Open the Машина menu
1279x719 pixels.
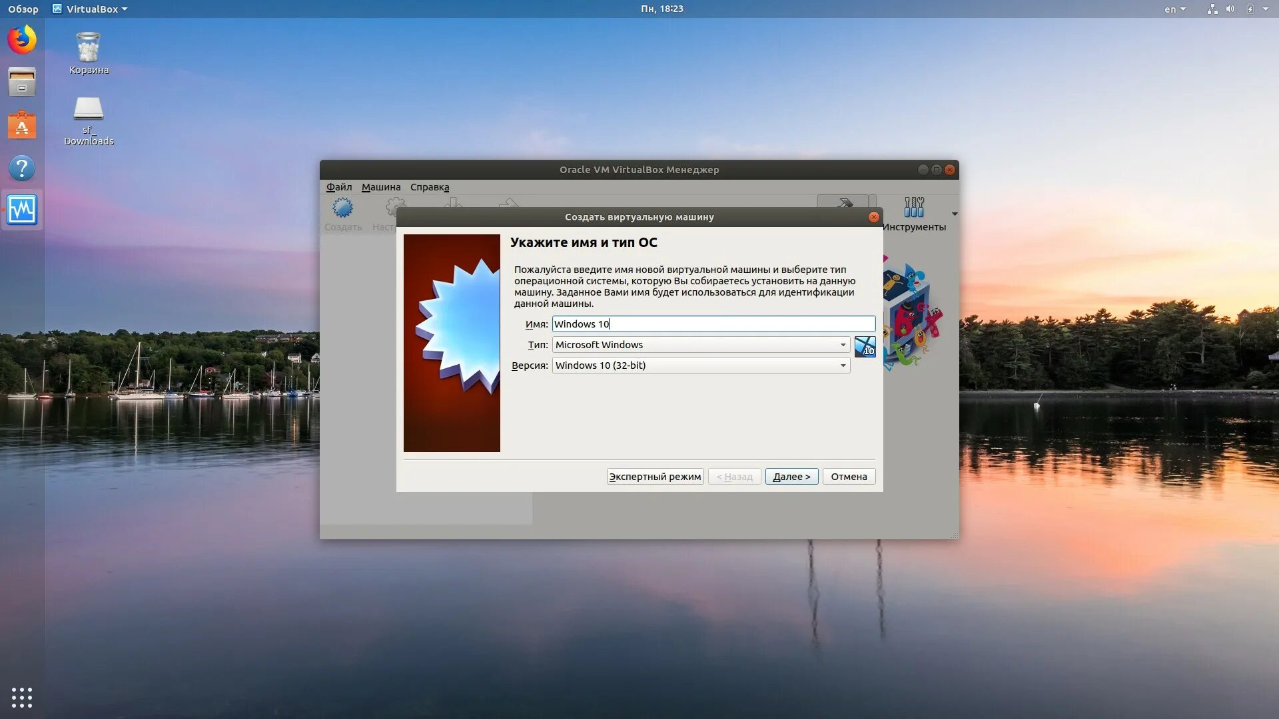click(x=380, y=187)
